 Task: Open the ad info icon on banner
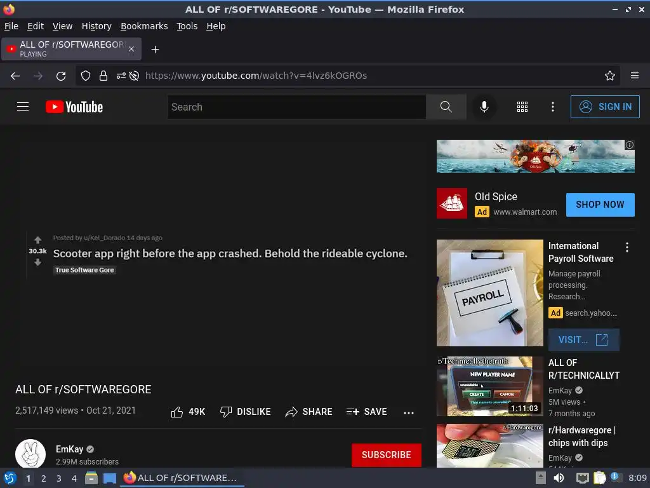[630, 145]
